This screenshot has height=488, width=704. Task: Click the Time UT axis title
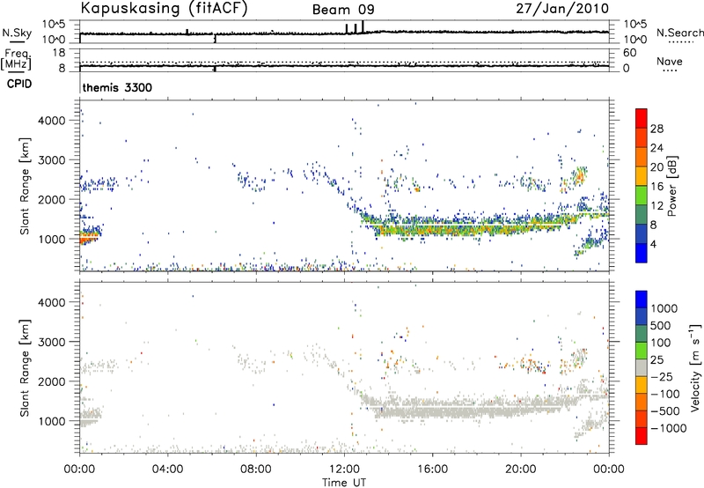coord(344,483)
